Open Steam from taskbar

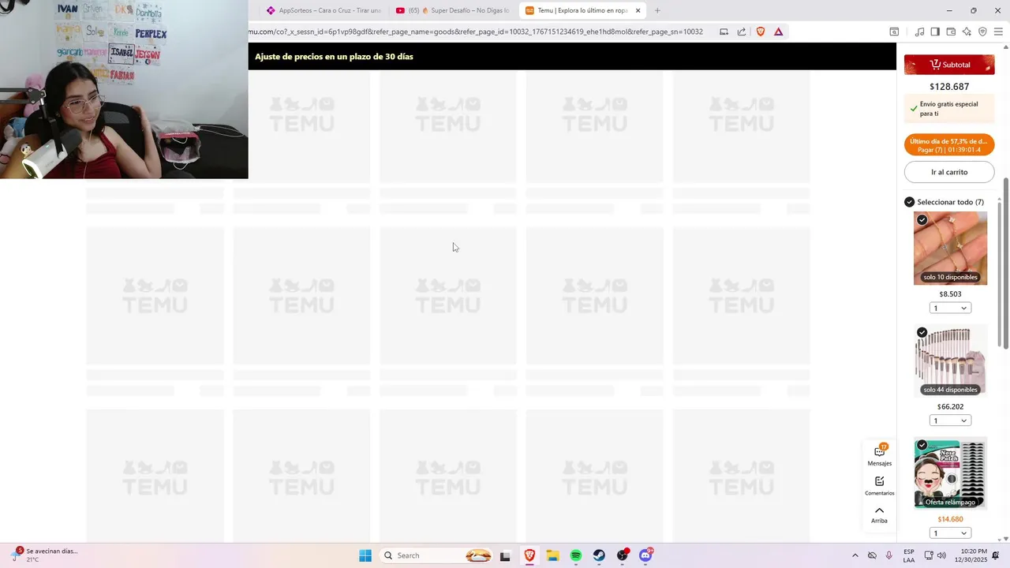(x=599, y=555)
